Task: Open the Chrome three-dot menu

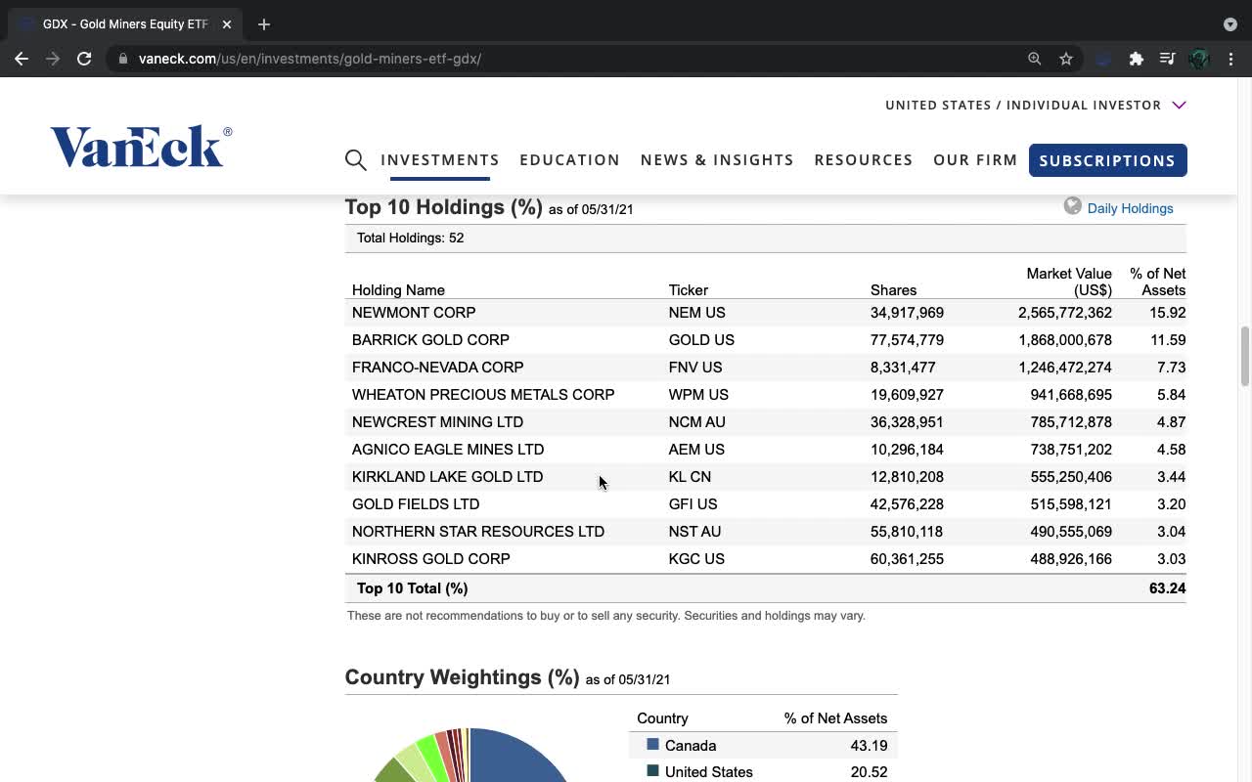Action: tap(1230, 59)
